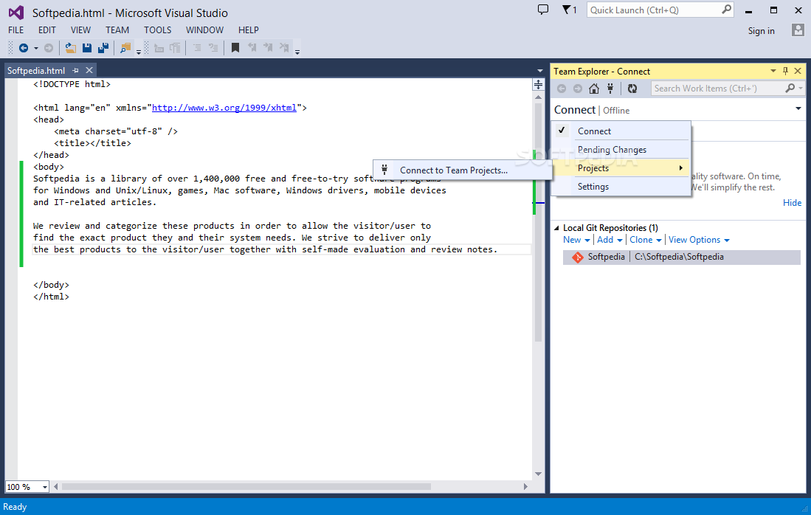
Task: Click the Sign in link
Action: tap(761, 31)
